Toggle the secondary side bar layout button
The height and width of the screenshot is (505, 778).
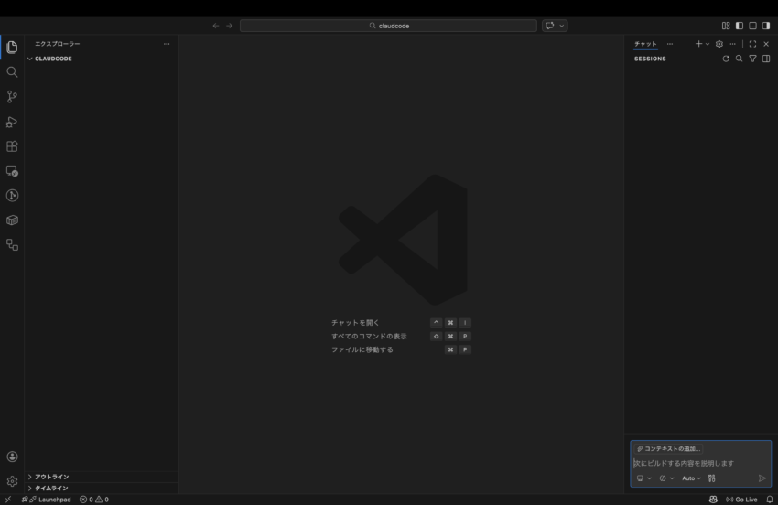pyautogui.click(x=766, y=26)
